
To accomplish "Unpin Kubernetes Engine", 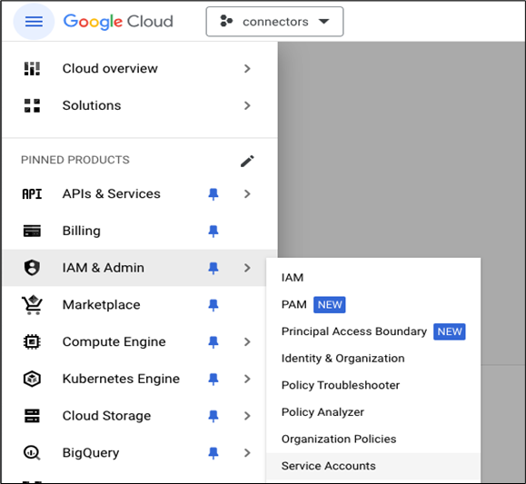I will (x=213, y=379).
